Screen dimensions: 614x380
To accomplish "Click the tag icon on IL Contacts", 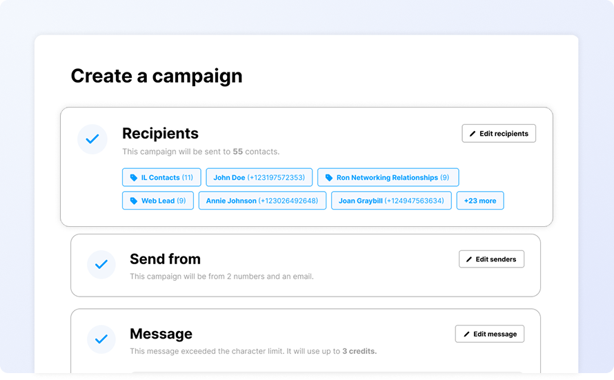I will pos(134,178).
